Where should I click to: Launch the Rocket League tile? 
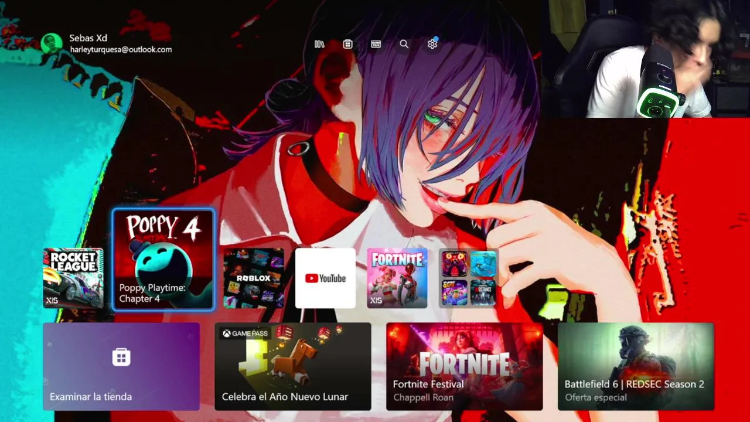coord(73,278)
